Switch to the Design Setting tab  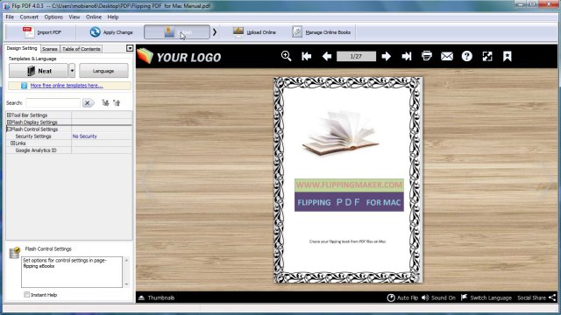coord(22,48)
